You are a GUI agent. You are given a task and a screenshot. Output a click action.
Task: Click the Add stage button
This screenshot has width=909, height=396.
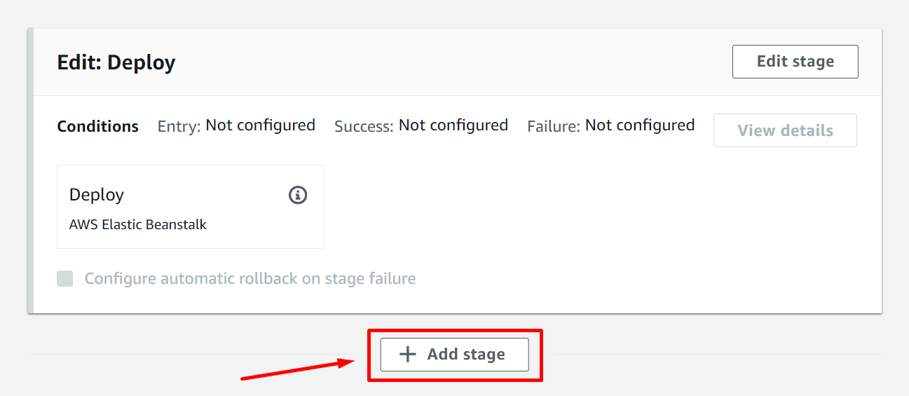pos(454,355)
